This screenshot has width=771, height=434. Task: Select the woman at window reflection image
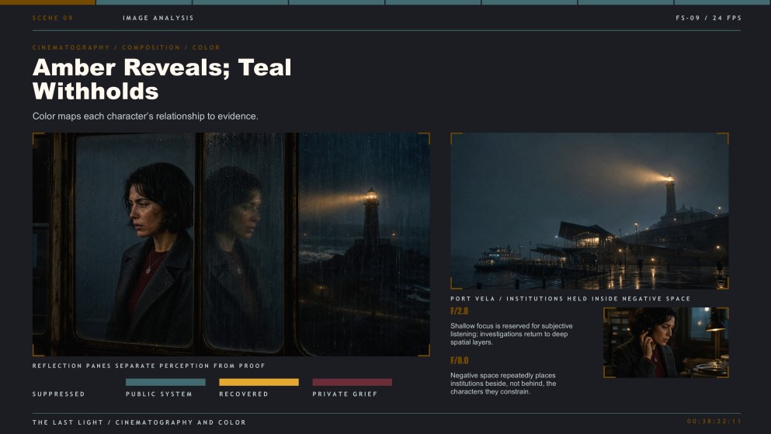(x=231, y=245)
